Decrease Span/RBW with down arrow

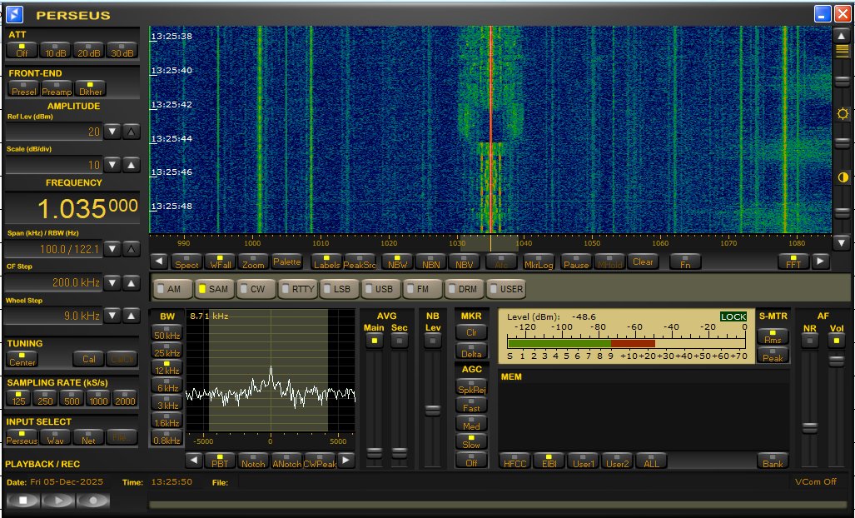click(x=112, y=249)
